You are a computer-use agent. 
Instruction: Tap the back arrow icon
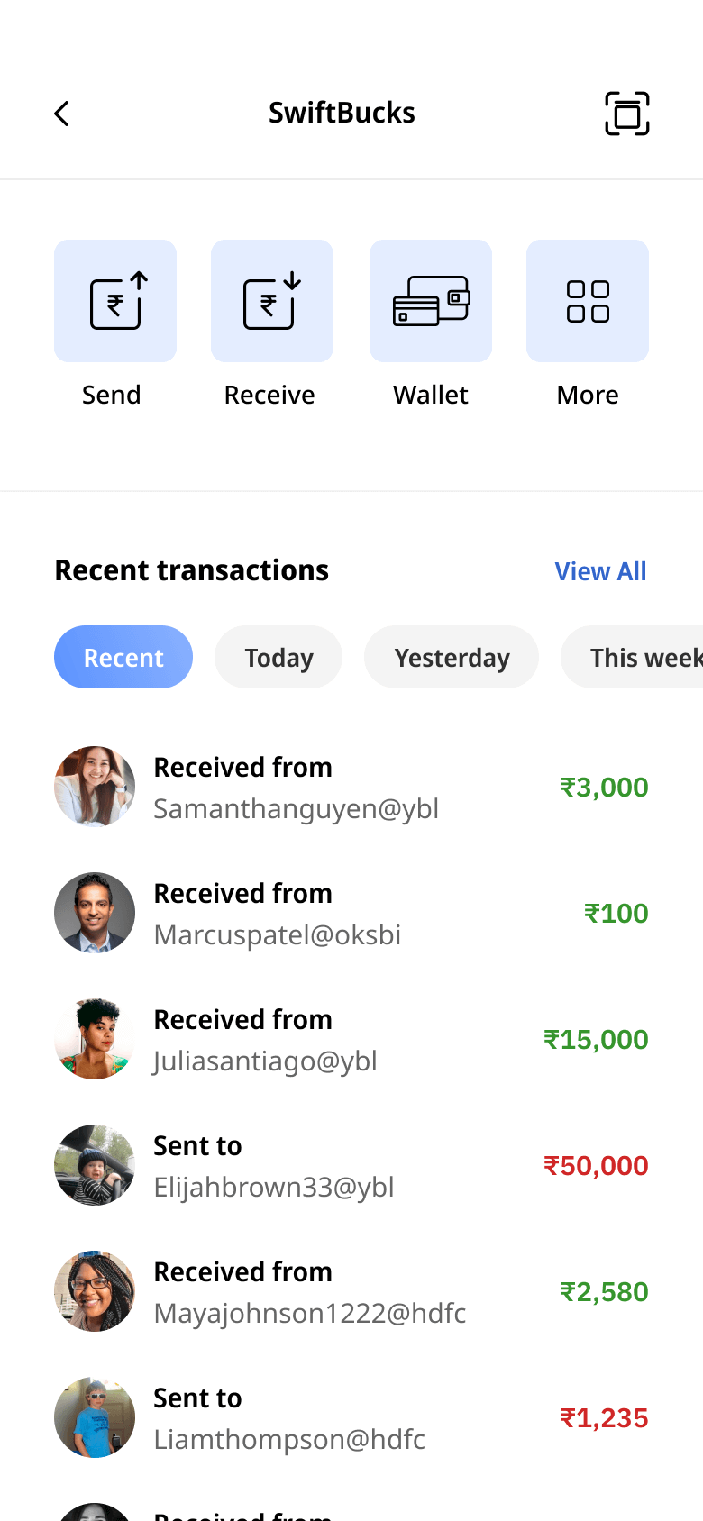pyautogui.click(x=61, y=114)
